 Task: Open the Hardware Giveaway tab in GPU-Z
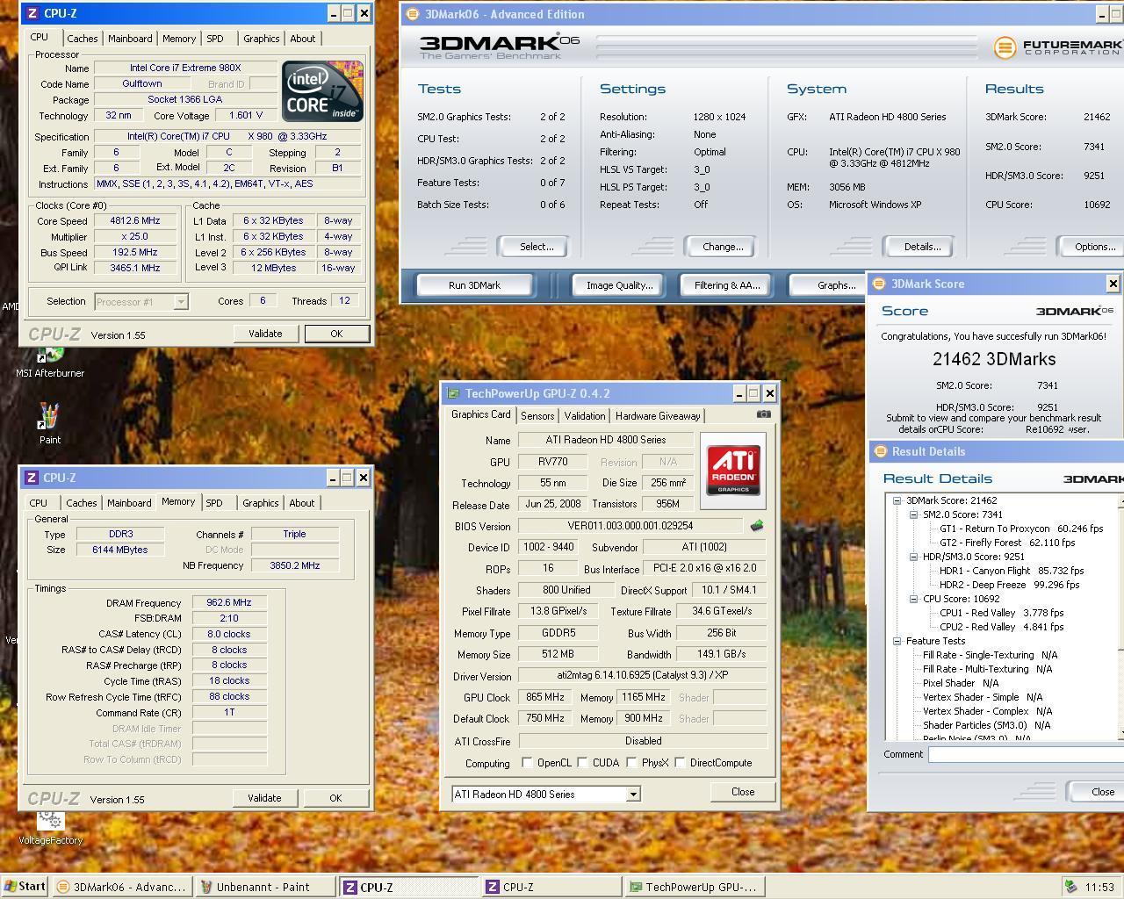[658, 416]
